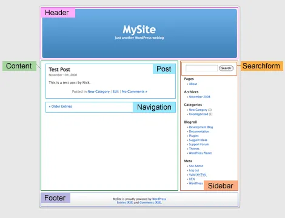Go to Site Admin under Meta
Viewport: 285px width, 218px height.
click(x=196, y=166)
